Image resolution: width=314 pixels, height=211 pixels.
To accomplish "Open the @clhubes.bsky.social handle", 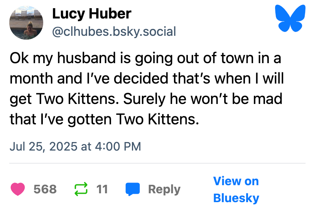I will tap(114, 31).
